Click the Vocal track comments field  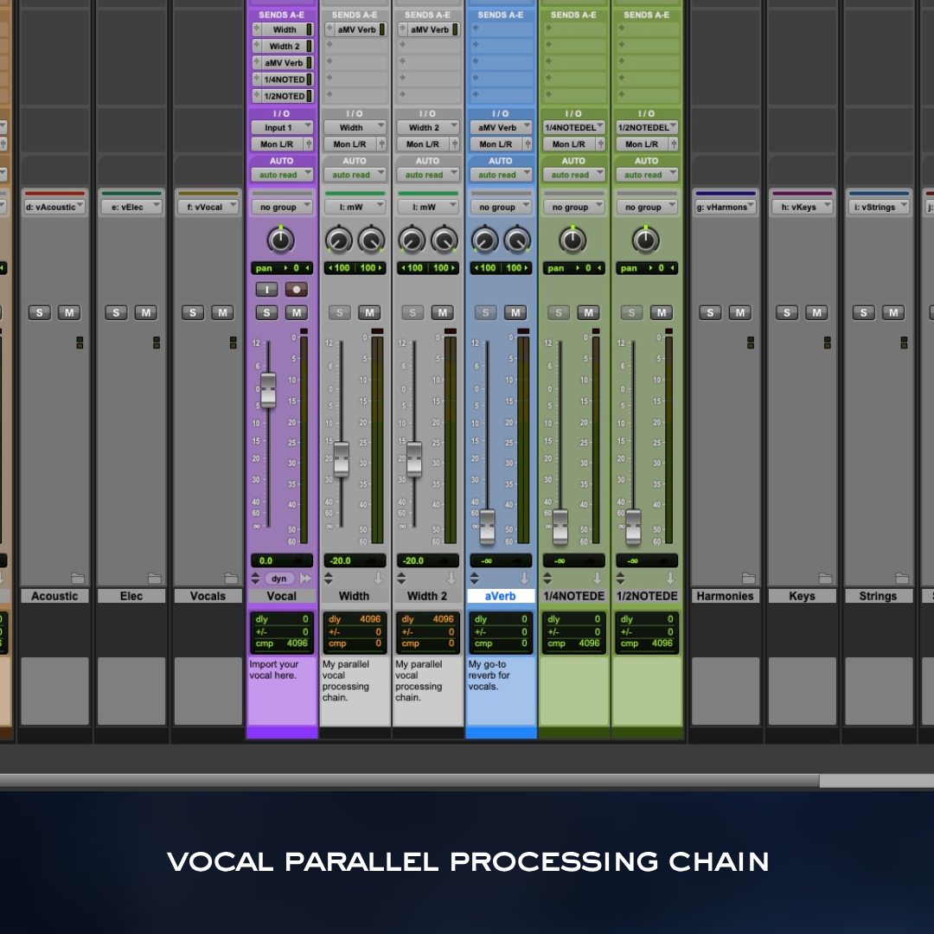(x=282, y=691)
